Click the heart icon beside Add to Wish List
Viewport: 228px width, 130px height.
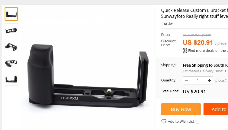[164, 121]
